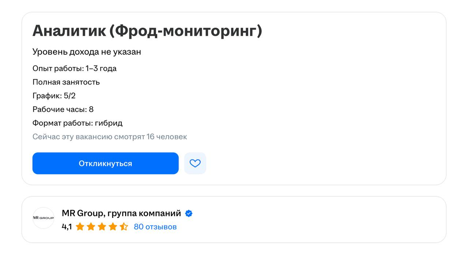
Task: Add vacancy to favorites with heart icon
Action: [x=195, y=163]
